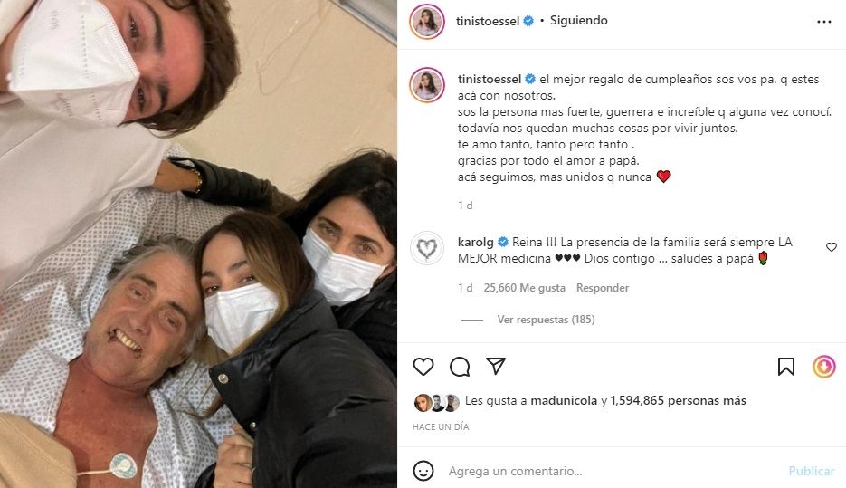
Task: Share post via paper plane icon
Action: (496, 366)
